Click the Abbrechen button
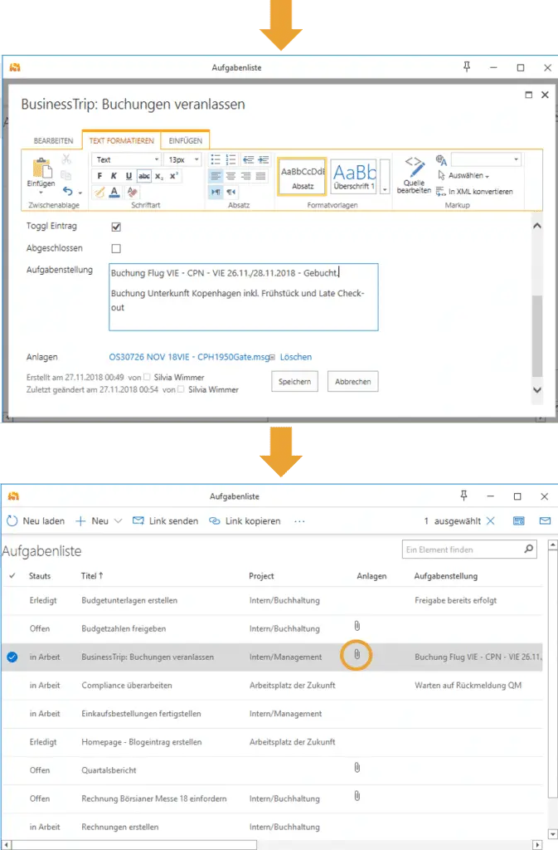Viewport: 558px width, 850px height. pos(352,381)
